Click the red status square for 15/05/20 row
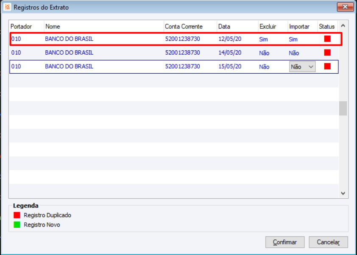This screenshot has height=255, width=357. (x=327, y=67)
